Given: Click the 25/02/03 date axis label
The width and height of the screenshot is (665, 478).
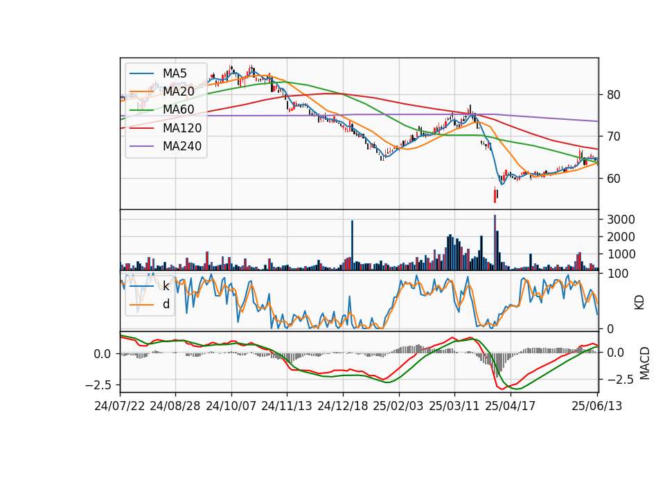Looking at the screenshot, I should pos(398,406).
